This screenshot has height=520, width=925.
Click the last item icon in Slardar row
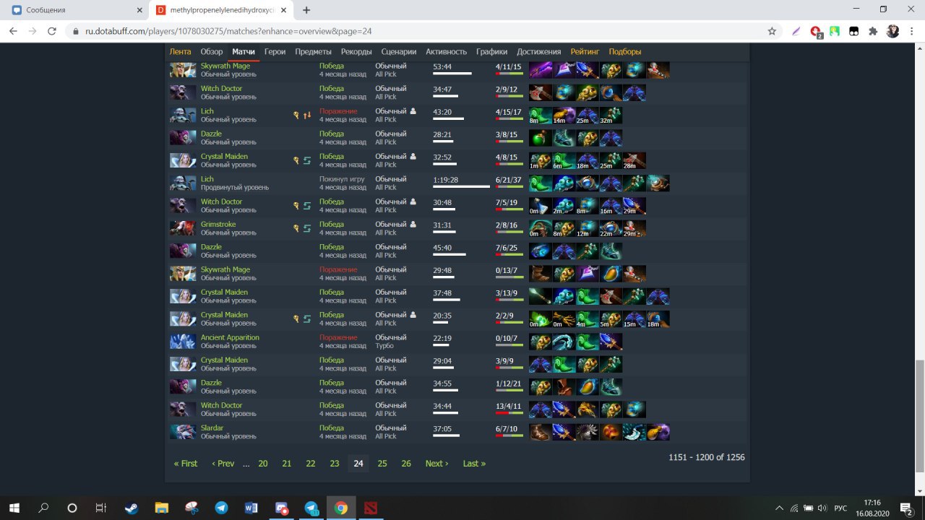[658, 432]
